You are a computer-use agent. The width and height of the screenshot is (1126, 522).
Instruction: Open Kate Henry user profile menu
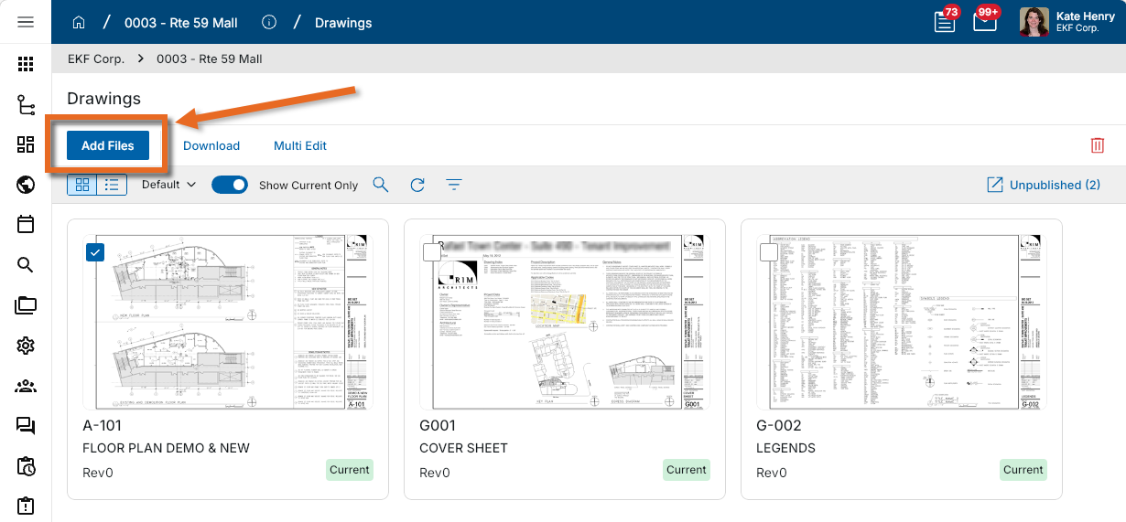click(1072, 22)
